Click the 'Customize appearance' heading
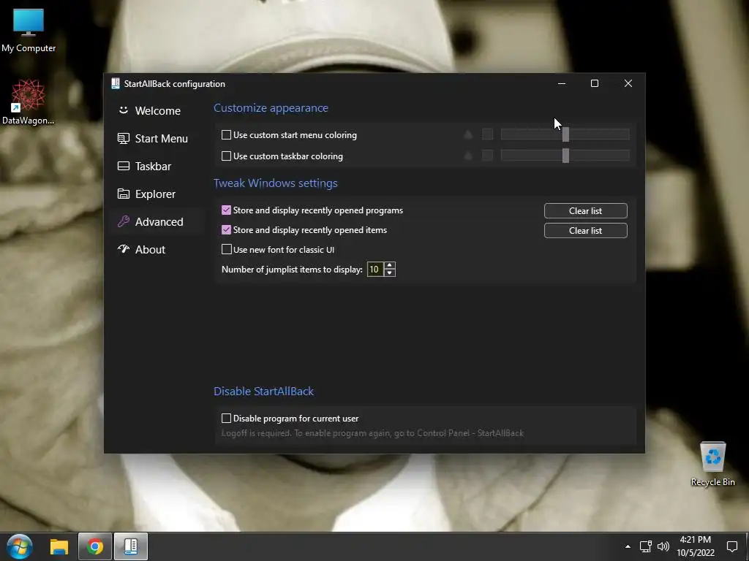Viewport: 749px width, 561px height. pos(271,108)
